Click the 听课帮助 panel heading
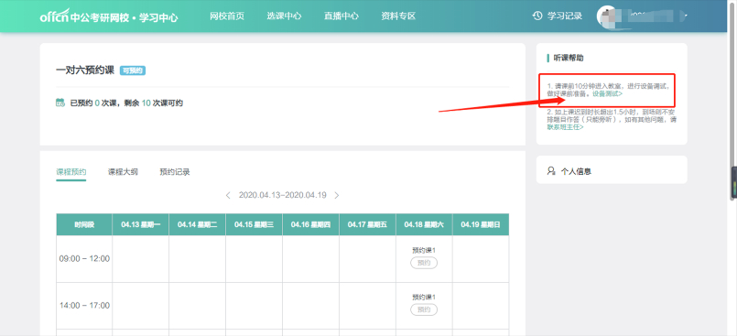This screenshot has height=336, width=737. [569, 59]
